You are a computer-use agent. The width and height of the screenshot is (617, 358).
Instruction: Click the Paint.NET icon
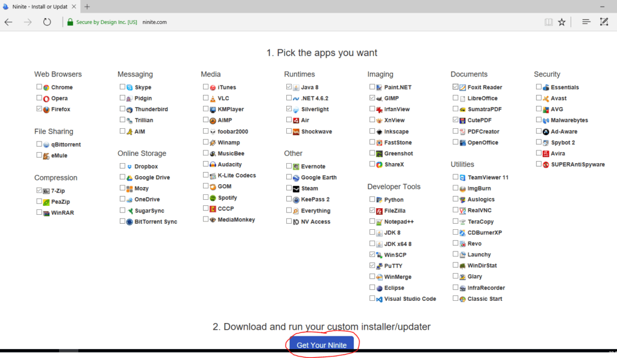[380, 88]
